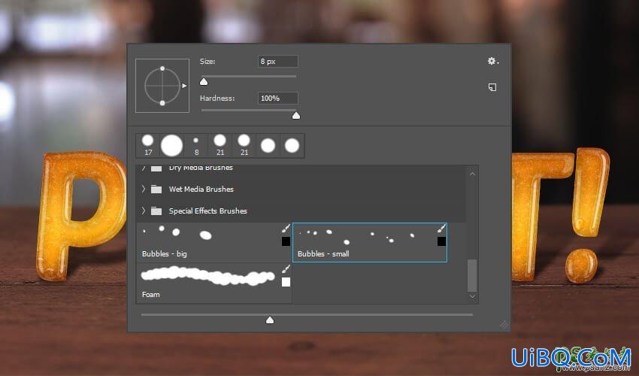Screen dimensions: 639x376
Task: Click the bottom handle on brush roundness circle
Action: click(162, 103)
